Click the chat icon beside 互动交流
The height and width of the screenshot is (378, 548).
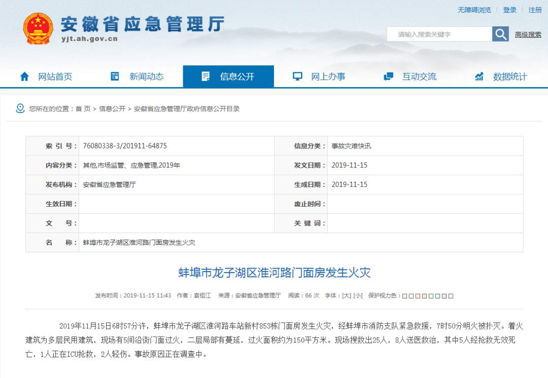tap(388, 76)
